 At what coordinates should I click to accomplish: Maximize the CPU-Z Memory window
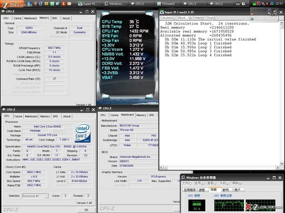87,11
